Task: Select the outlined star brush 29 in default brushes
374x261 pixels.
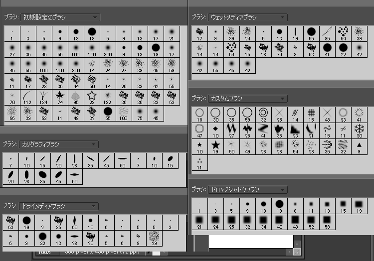Action: point(92,98)
